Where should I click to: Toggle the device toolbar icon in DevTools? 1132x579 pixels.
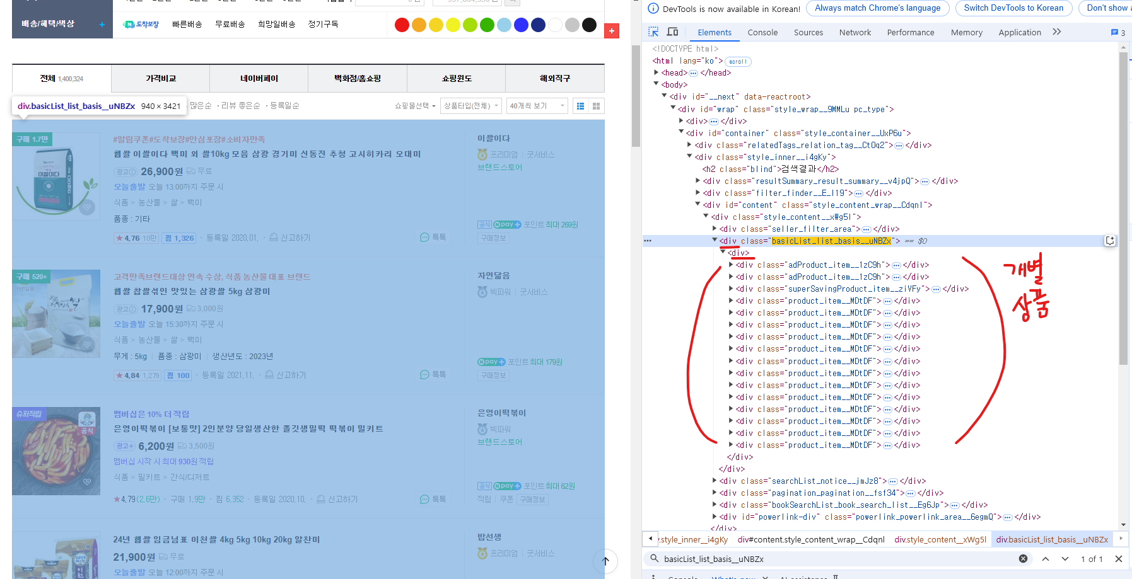coord(672,32)
